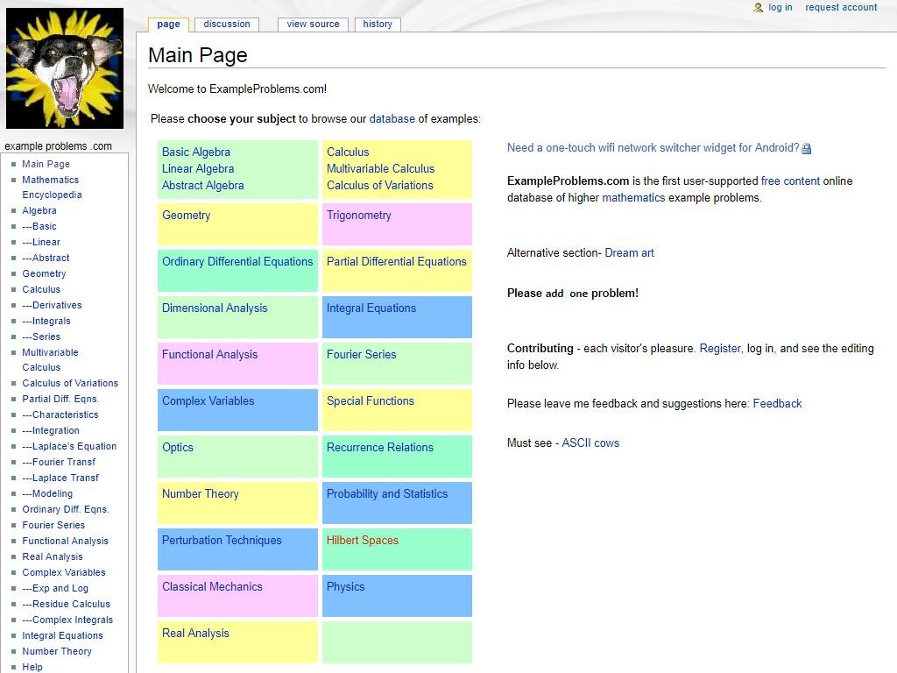The image size is (897, 673).
Task: Open the discussion tab
Action: click(x=227, y=25)
